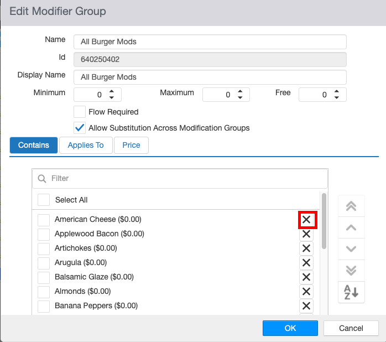The image size is (386, 342).
Task: Remove American Cheese from the list
Action: pos(306,220)
